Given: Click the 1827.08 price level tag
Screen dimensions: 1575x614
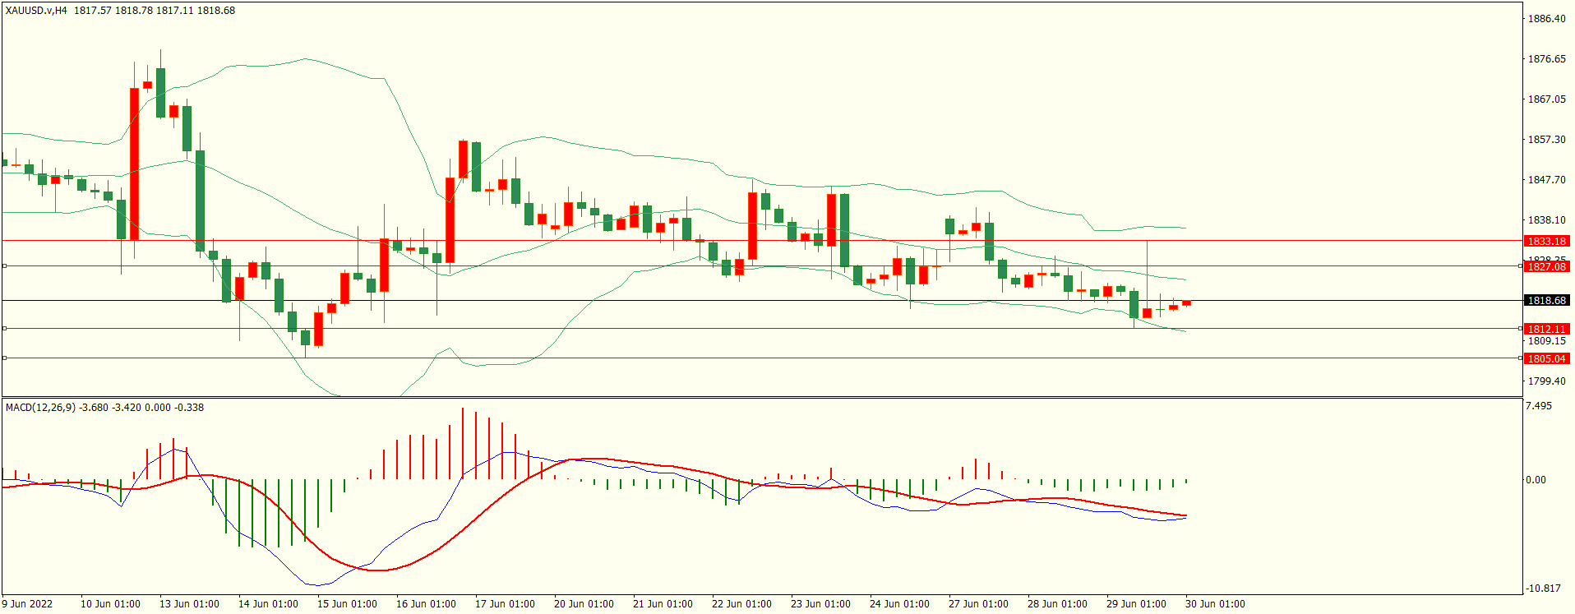Looking at the screenshot, I should click(1546, 267).
